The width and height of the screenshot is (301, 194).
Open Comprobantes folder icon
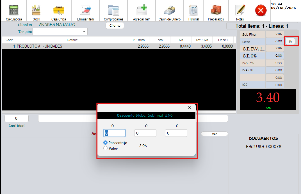coord(113,11)
